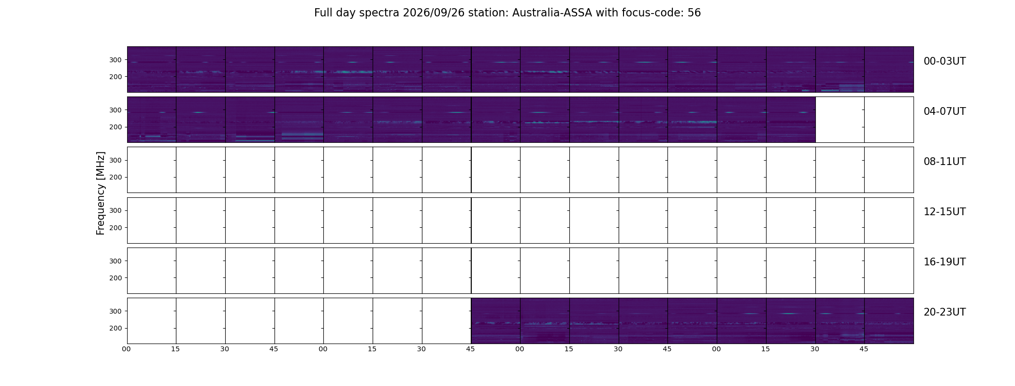Image resolution: width=1015 pixels, height=386 pixels.
Task: Click the 00-03UT row label
Action: point(944,61)
